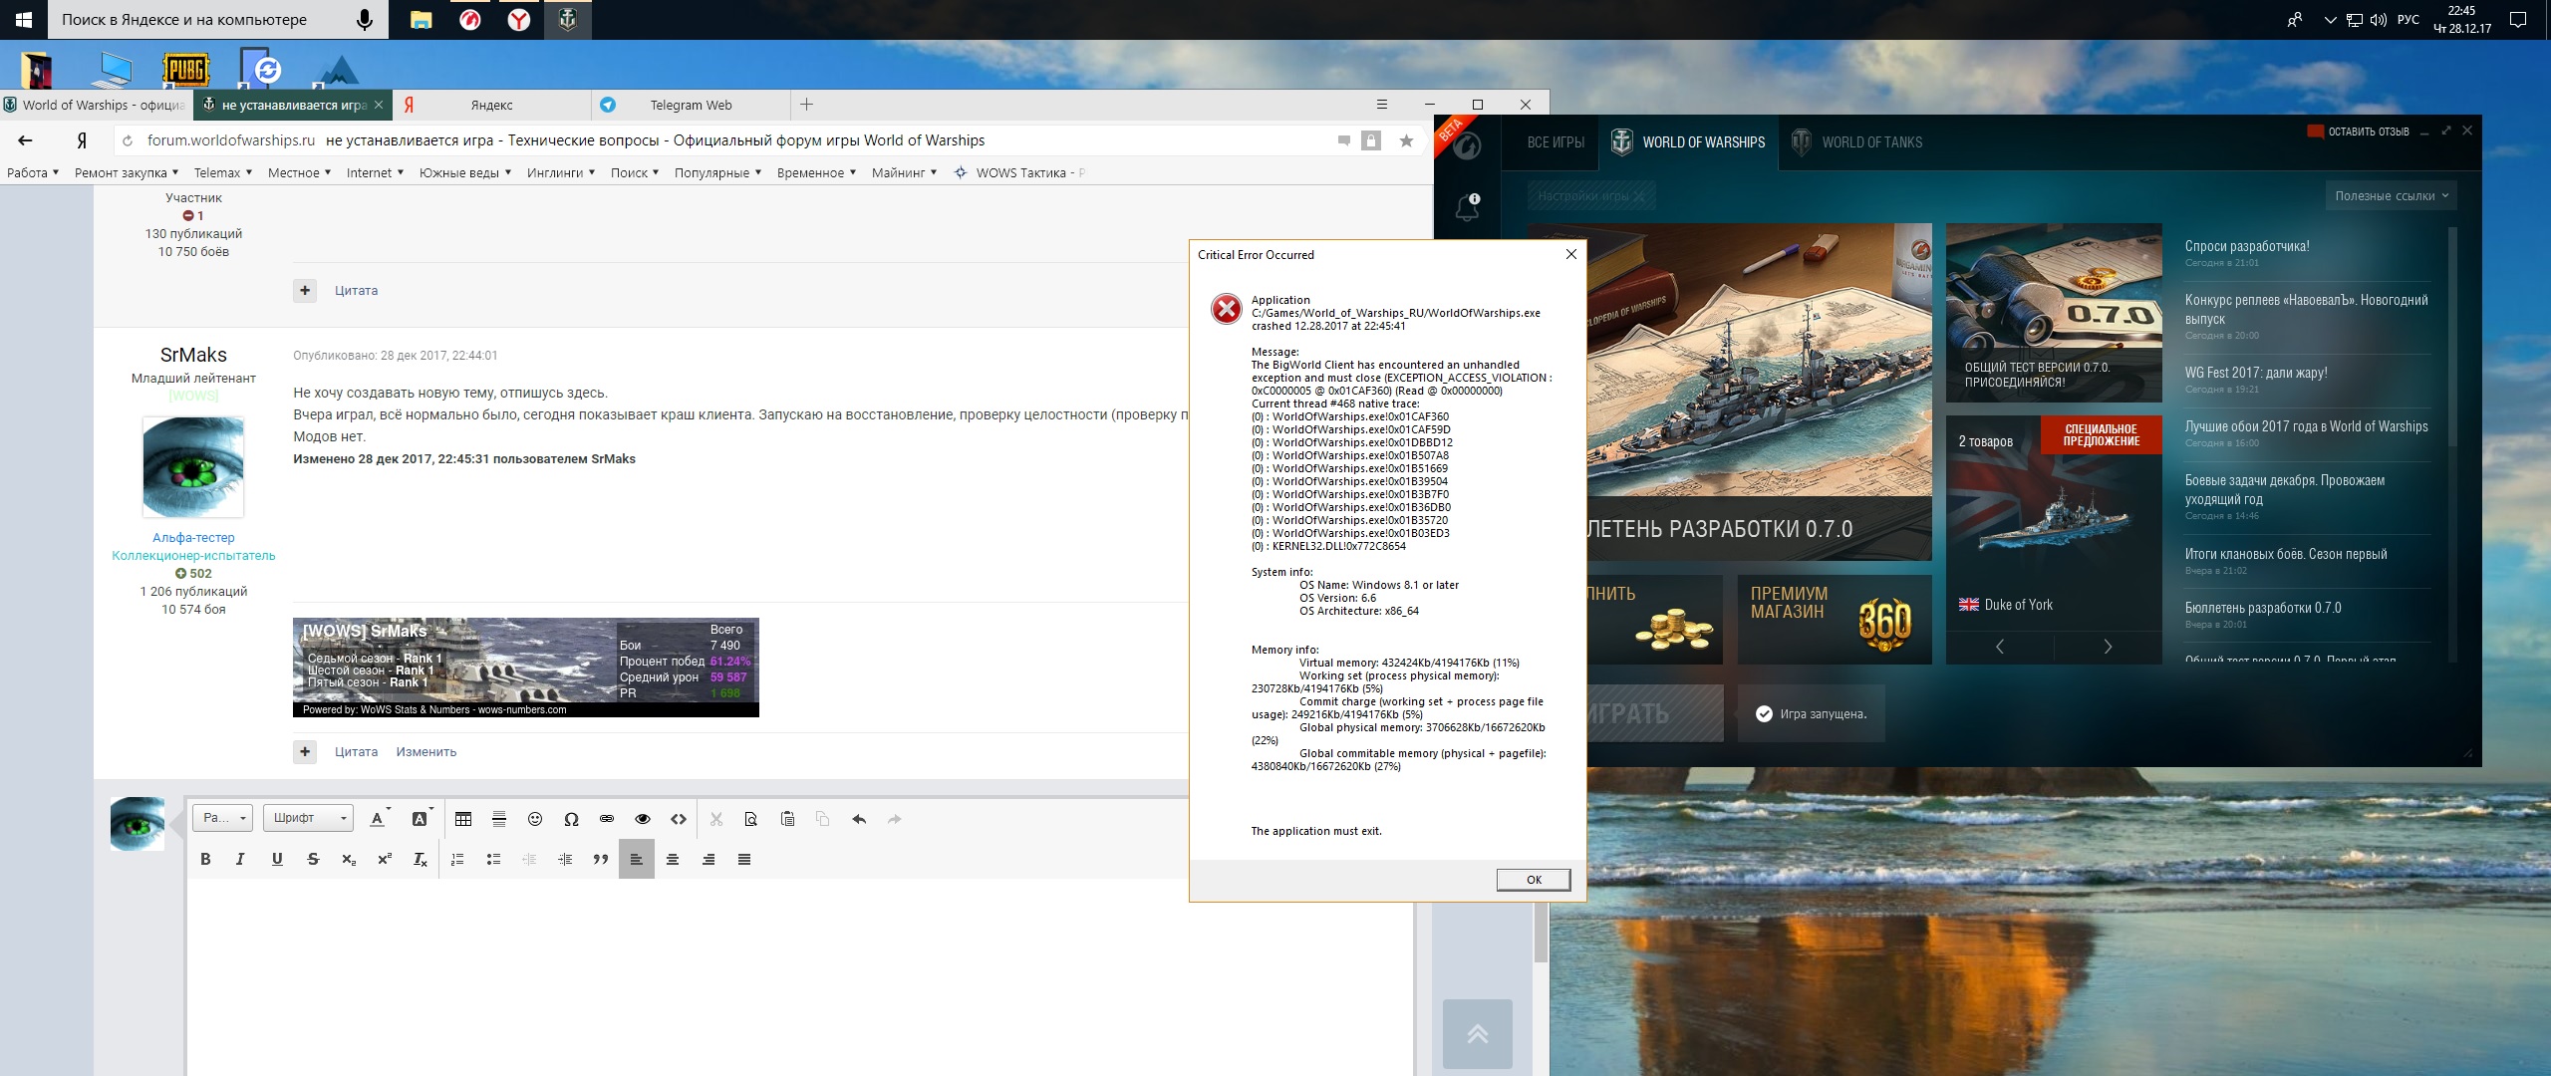
Task: Insert a table in the reply
Action: [463, 819]
